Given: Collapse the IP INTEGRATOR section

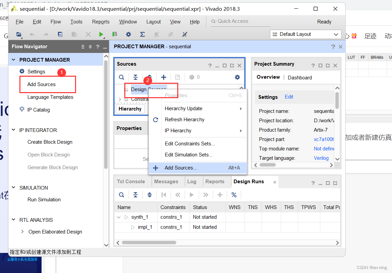Looking at the screenshot, I should coord(14,130).
